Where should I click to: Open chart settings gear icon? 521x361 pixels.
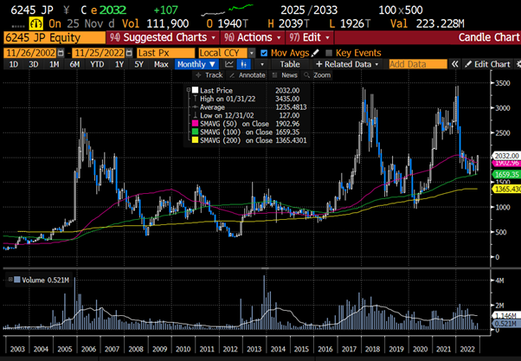click(x=518, y=64)
